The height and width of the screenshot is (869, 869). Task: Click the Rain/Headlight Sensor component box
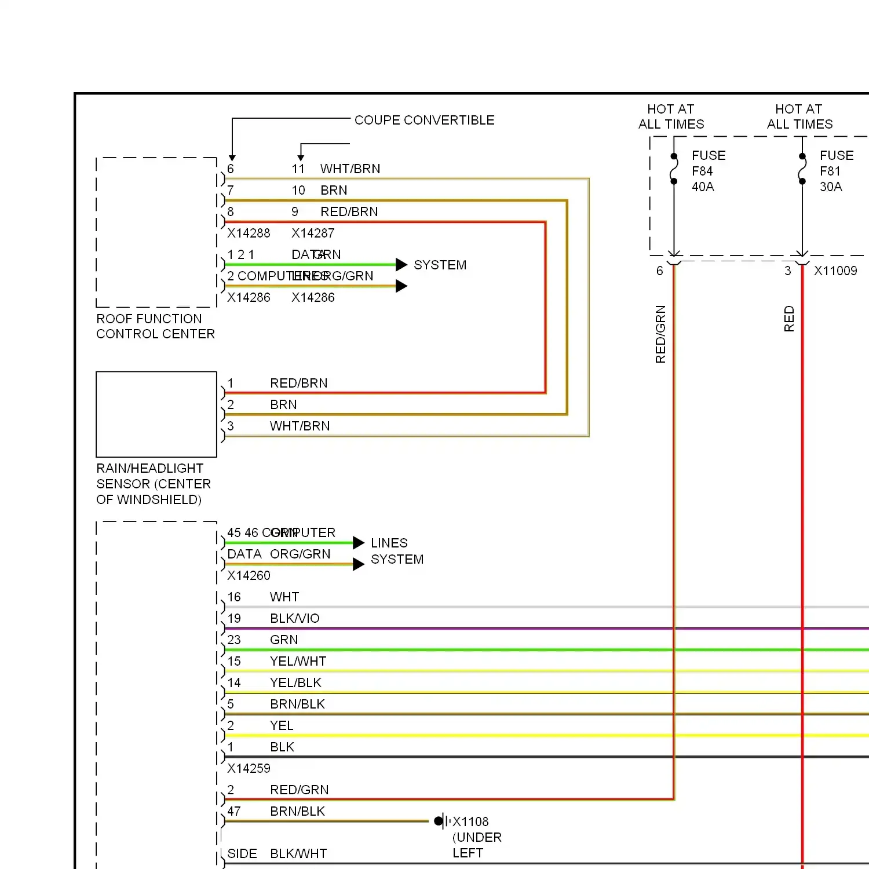coord(156,414)
